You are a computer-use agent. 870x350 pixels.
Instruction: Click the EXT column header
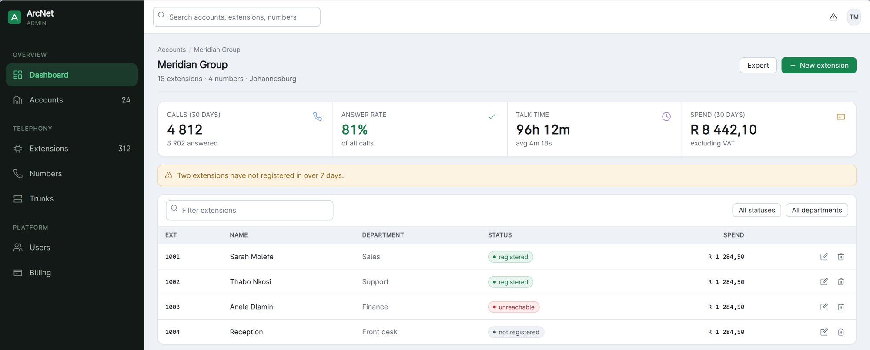coord(171,235)
